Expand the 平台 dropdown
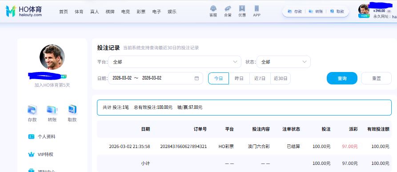 pyautogui.click(x=175, y=62)
